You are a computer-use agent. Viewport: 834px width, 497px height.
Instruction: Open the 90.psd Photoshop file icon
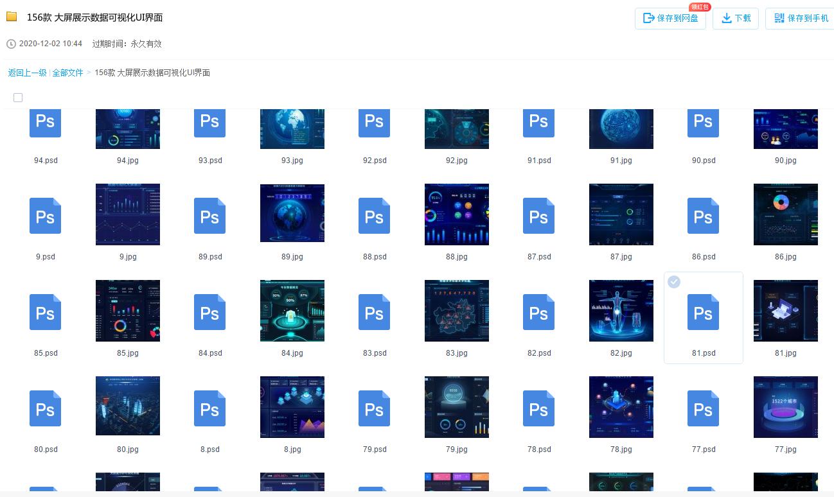point(704,123)
